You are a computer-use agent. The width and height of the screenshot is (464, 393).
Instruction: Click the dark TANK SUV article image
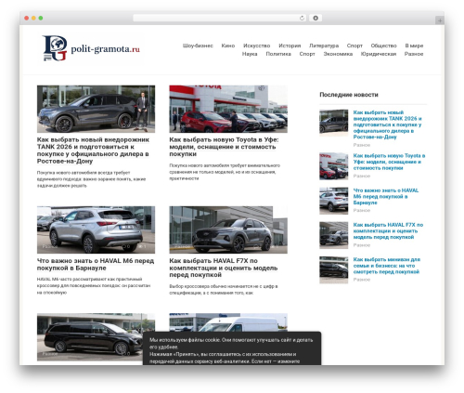[x=96, y=109]
